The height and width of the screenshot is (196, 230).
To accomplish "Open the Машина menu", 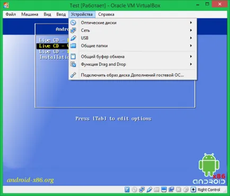I will coord(30,14).
